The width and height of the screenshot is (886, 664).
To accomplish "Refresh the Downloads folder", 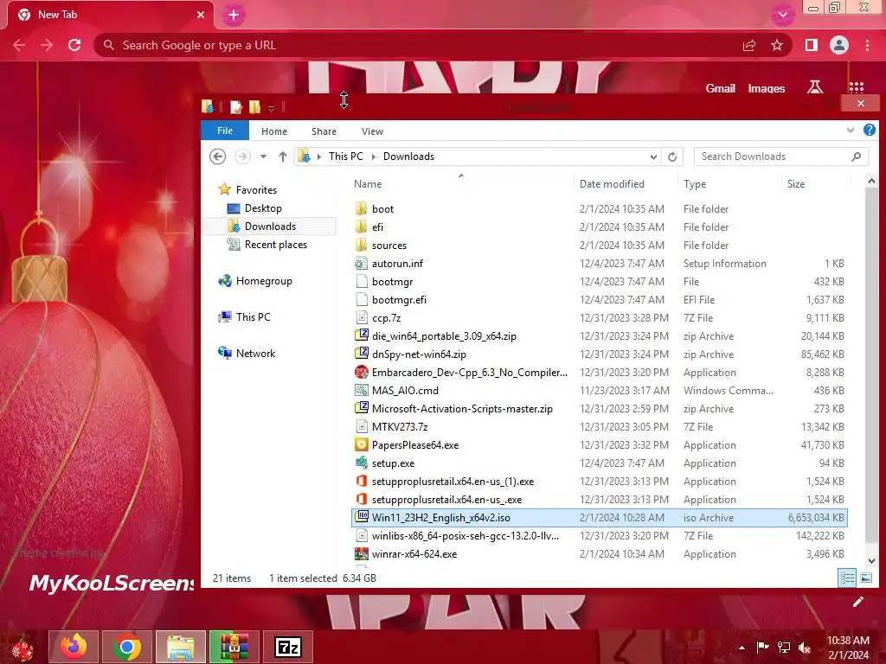I will tap(671, 156).
